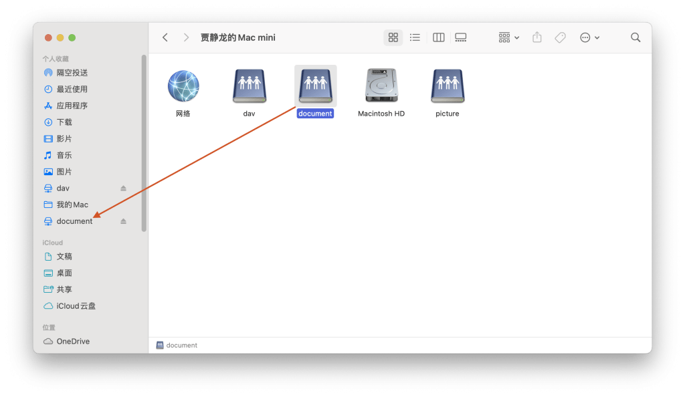Click document in the path bar
This screenshot has width=685, height=397.
[177, 346]
